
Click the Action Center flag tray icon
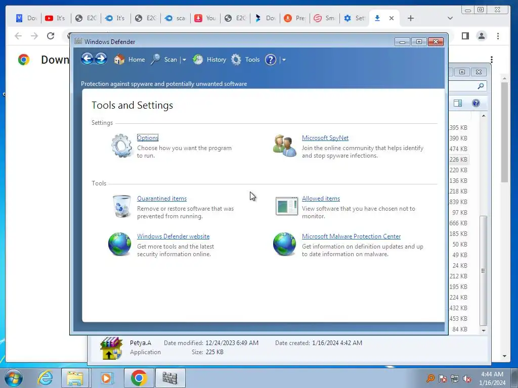click(442, 378)
